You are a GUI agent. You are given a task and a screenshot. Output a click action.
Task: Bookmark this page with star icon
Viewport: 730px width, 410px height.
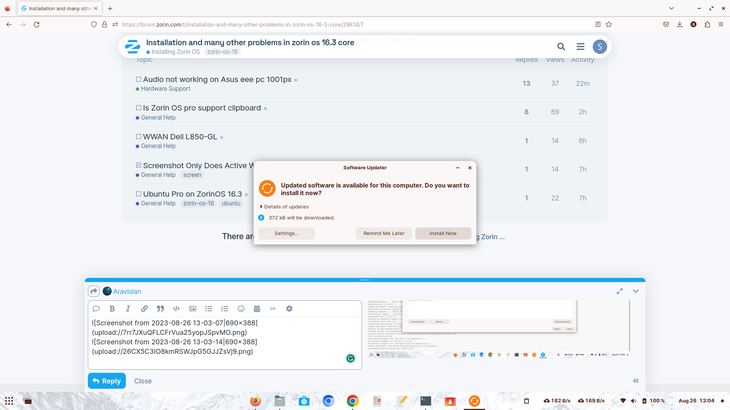click(x=609, y=24)
